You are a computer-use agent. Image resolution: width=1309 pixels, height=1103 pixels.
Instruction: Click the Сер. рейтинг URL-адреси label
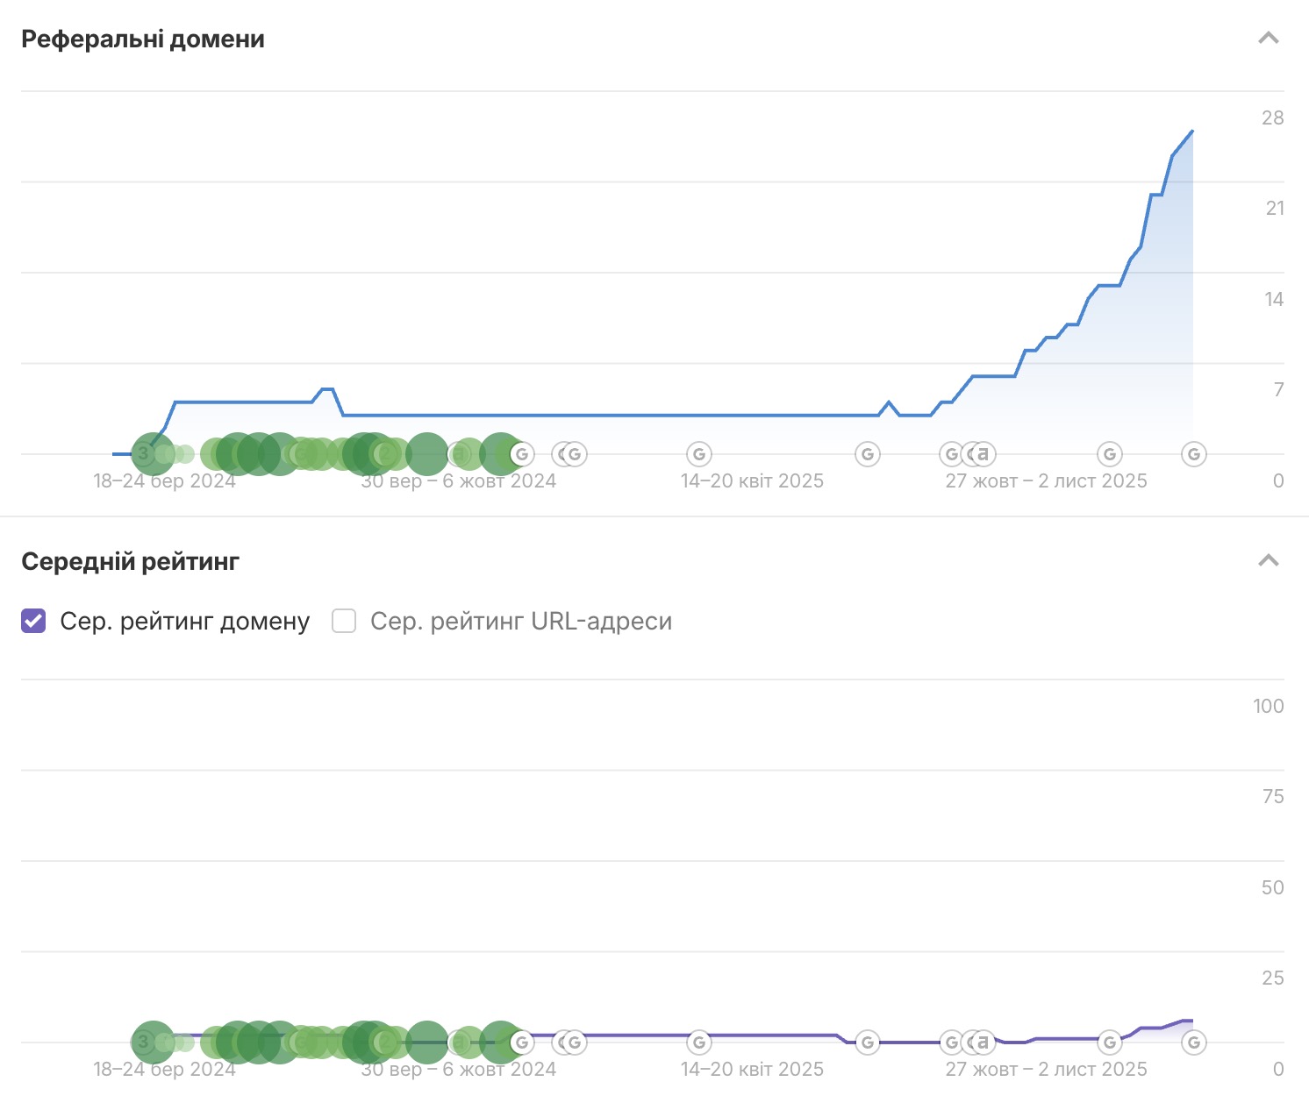[x=520, y=621]
